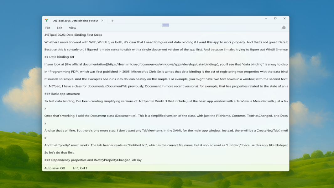Image resolution: width=334 pixels, height=188 pixels.
Task: Open the Edit menu
Action: point(59,28)
